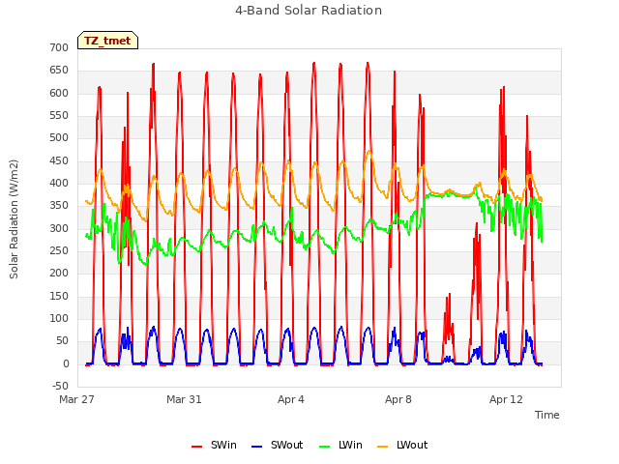619x464 pixels.
Task: Click the Solar Radiation (W/m2) axis label
Action: coord(14,219)
